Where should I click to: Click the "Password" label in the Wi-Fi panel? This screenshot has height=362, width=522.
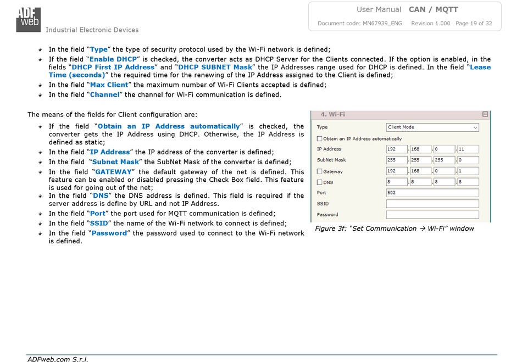327,215
